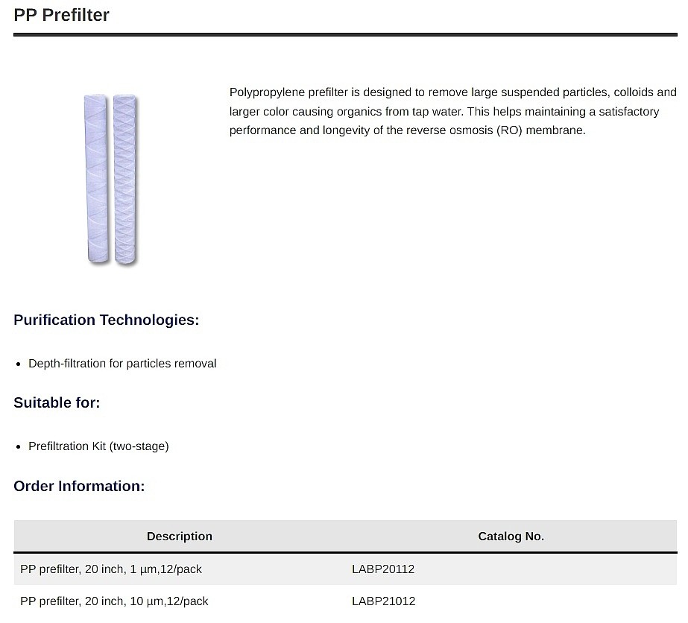Image resolution: width=688 pixels, height=623 pixels.
Task: Click the Suitable for heading
Action: (x=57, y=402)
